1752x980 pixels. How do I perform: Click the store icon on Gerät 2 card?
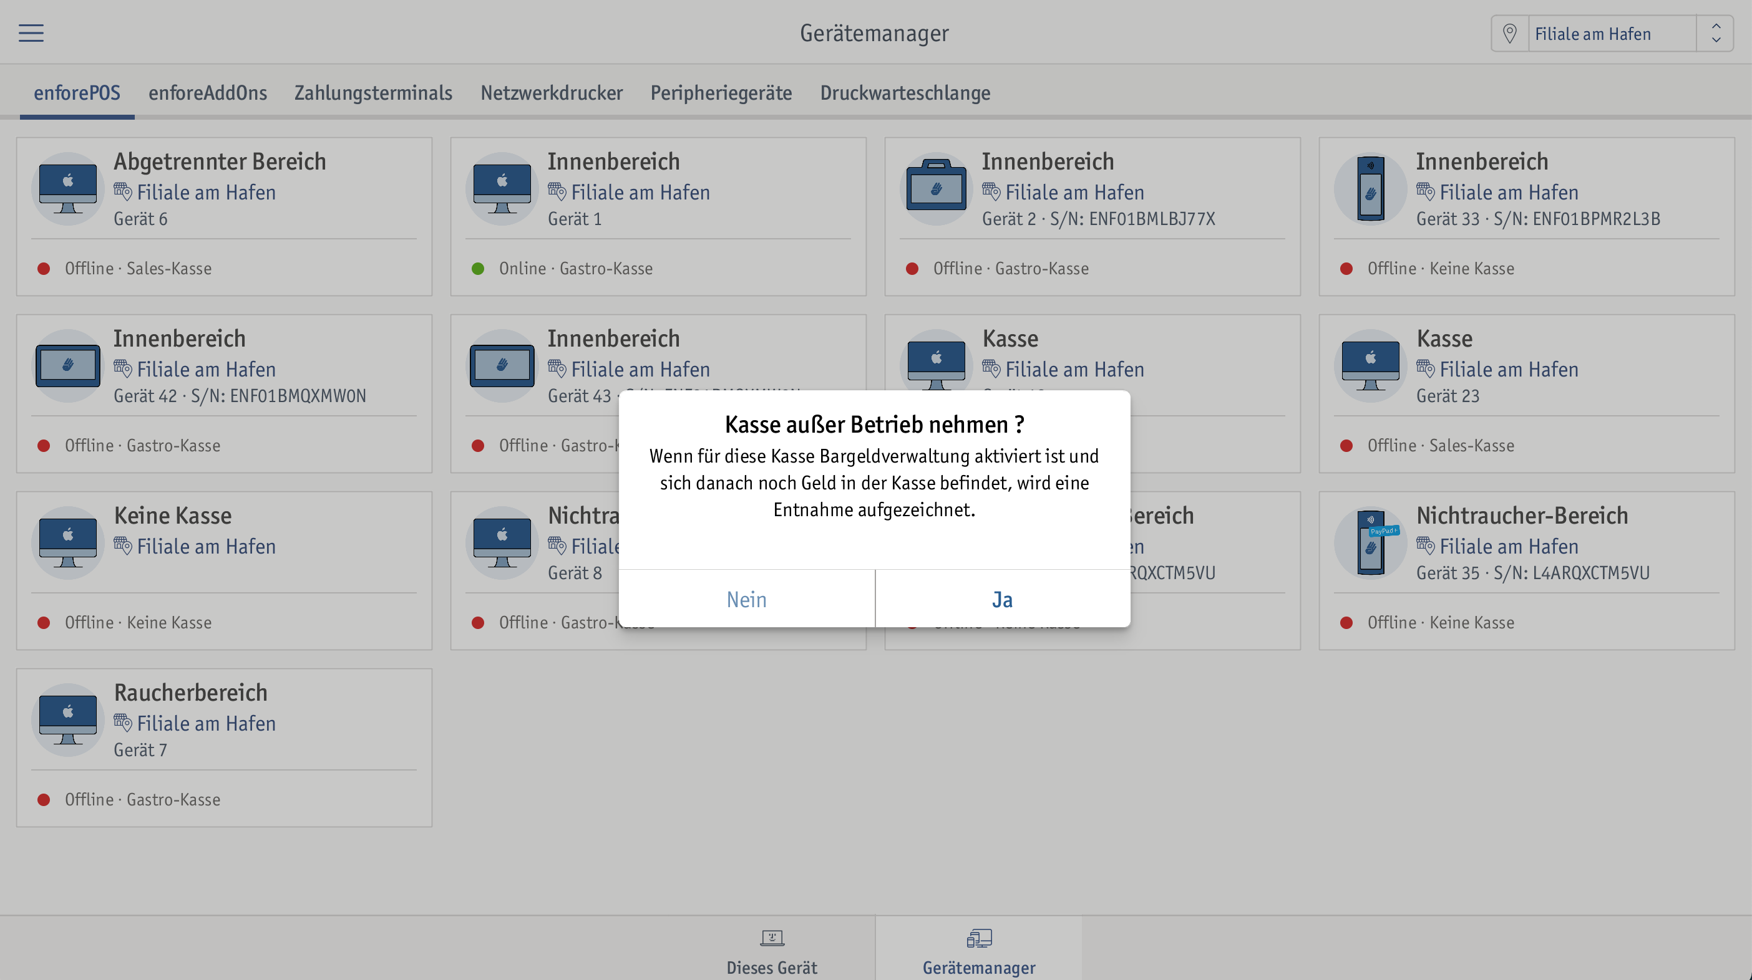tap(991, 191)
